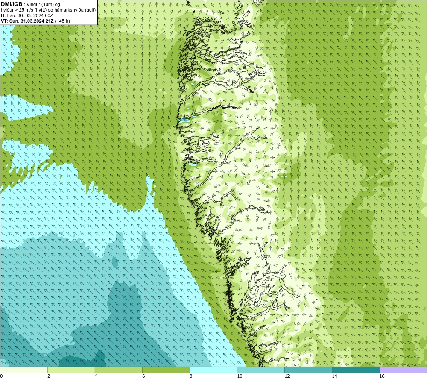Click the pale cyan 8–10 m/s legend swatch

[213, 370]
